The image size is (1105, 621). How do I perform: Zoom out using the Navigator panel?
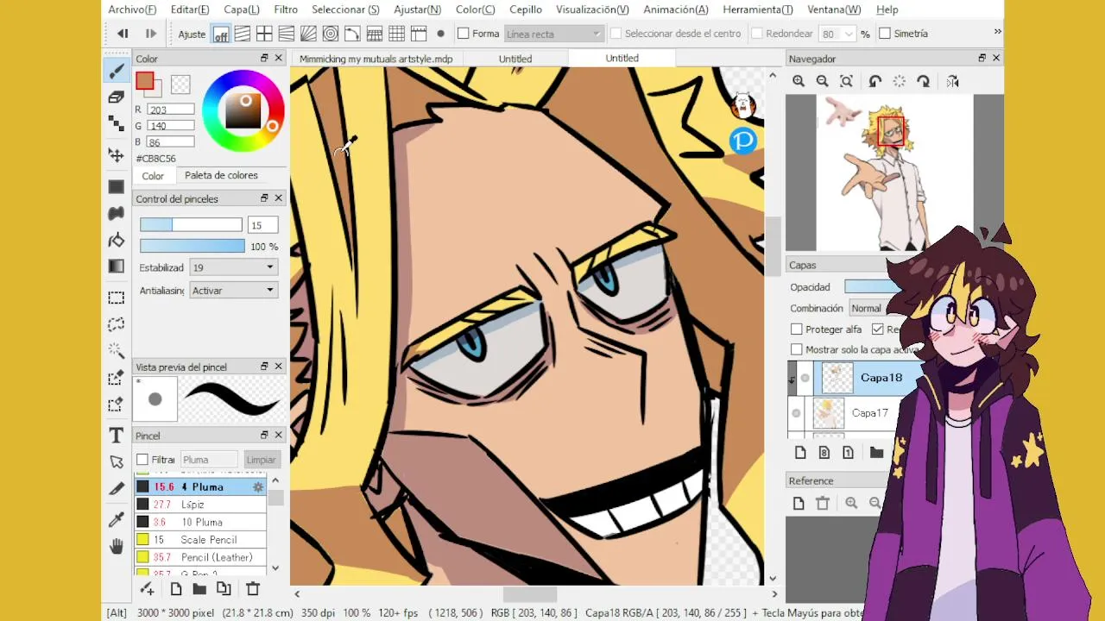(x=823, y=81)
